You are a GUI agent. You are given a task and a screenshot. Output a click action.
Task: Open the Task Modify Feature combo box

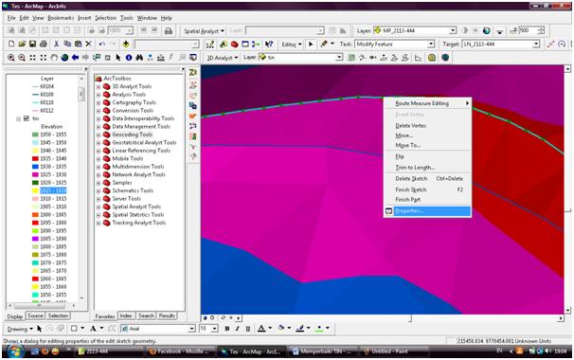click(x=395, y=45)
